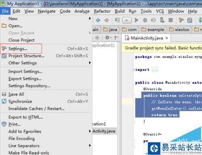
Task: Click the Debug bug icon
Action: [x=145, y=20]
